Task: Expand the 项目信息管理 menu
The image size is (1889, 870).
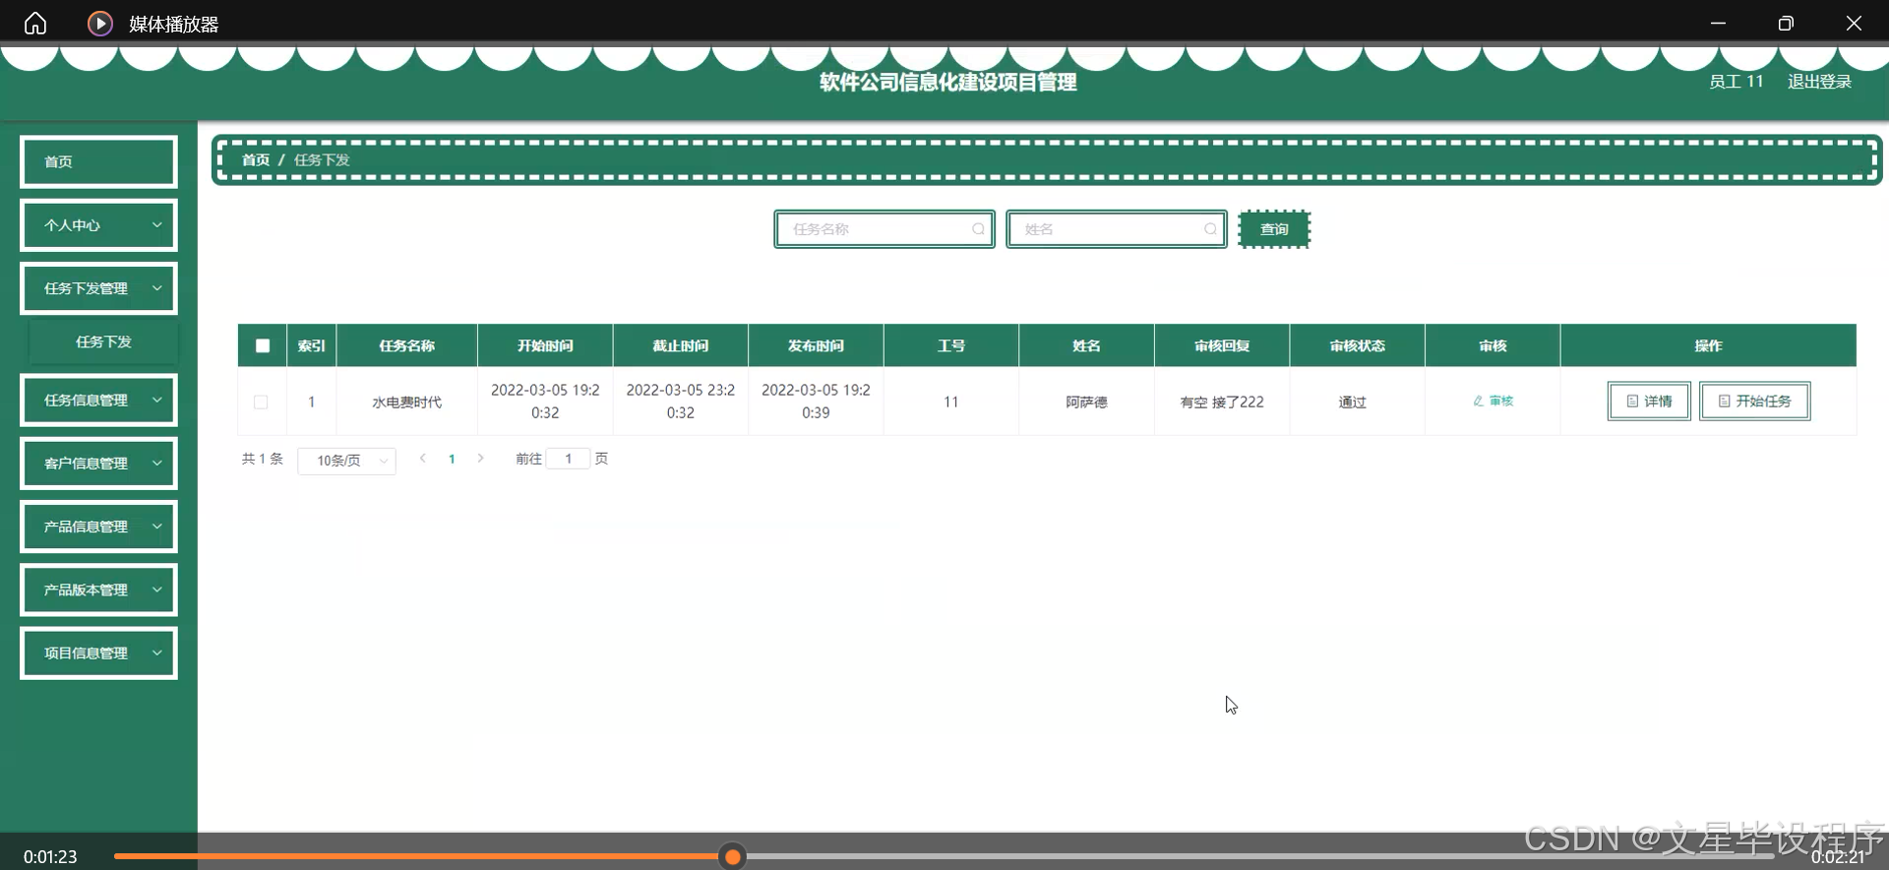Action: coord(98,652)
